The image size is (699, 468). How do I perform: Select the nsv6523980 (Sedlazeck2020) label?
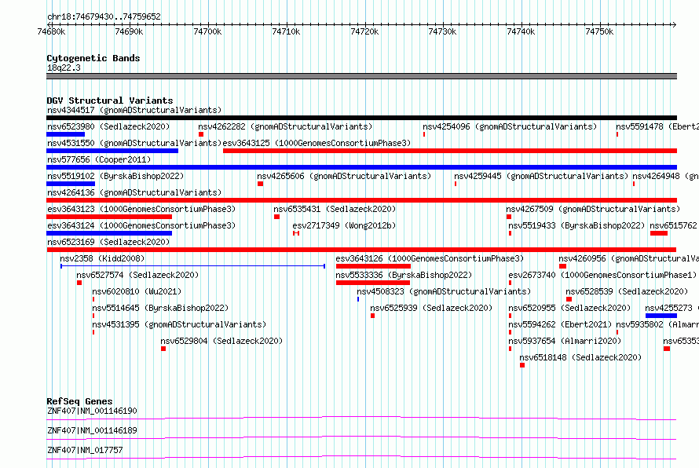pyautogui.click(x=108, y=126)
